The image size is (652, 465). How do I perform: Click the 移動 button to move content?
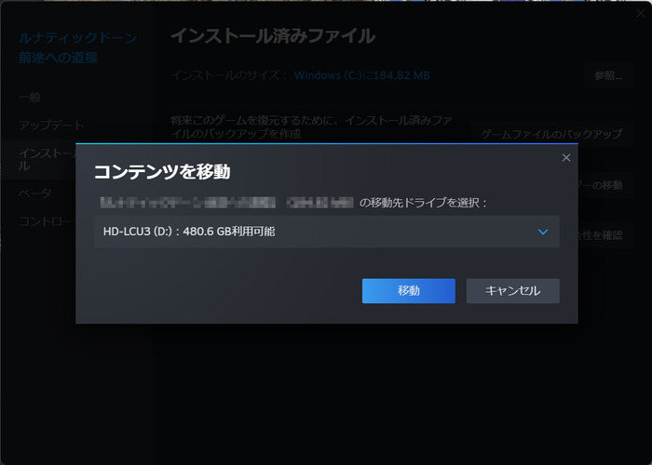pos(408,290)
